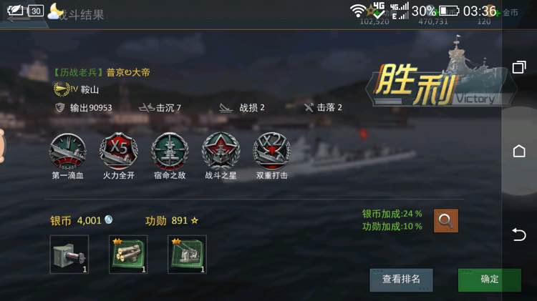537x301 pixels.
Task: Select the 双重打击 X2 medal
Action: pyautogui.click(x=272, y=151)
